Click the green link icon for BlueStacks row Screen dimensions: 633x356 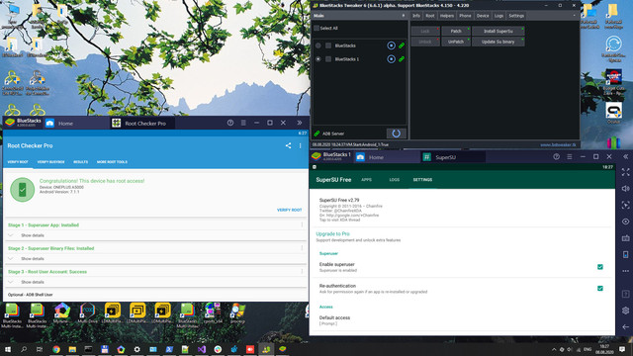point(402,45)
